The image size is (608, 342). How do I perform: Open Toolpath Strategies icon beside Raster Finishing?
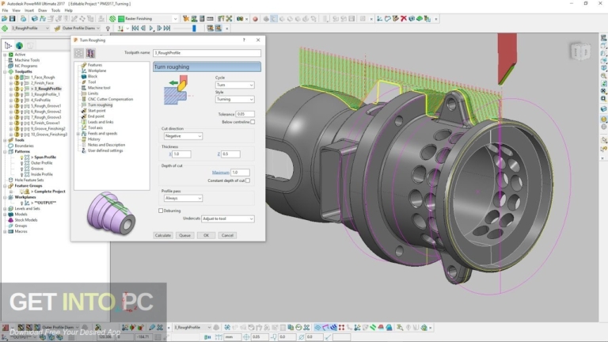pyautogui.click(x=112, y=19)
